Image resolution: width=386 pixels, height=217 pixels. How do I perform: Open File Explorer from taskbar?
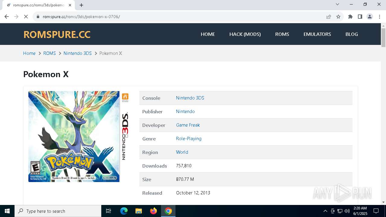138,211
